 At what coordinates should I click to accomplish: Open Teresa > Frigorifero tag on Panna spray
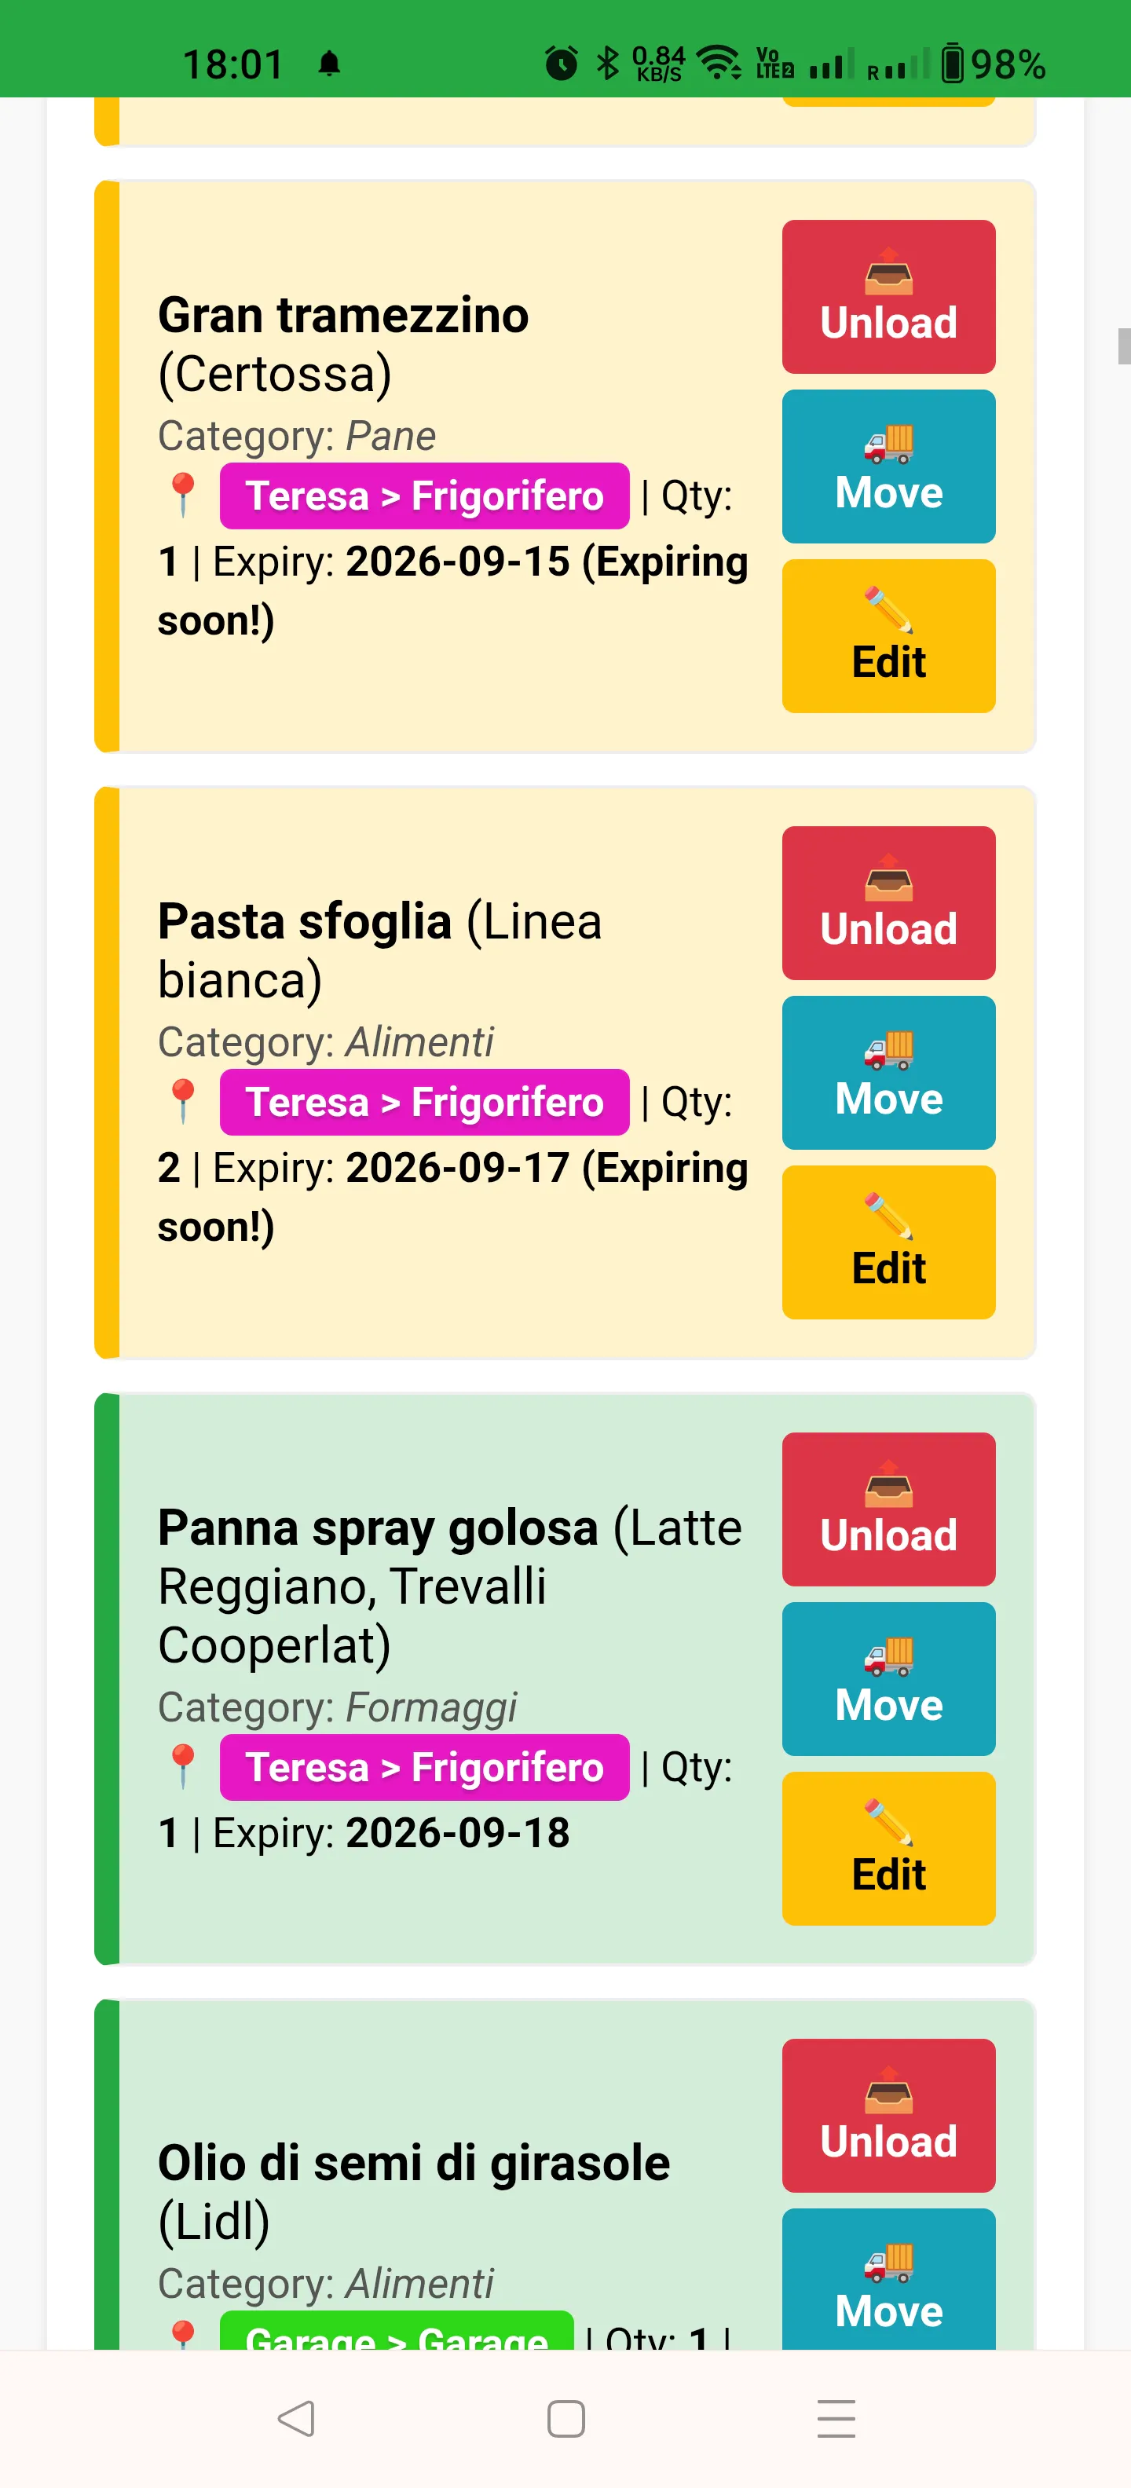pyautogui.click(x=424, y=1768)
